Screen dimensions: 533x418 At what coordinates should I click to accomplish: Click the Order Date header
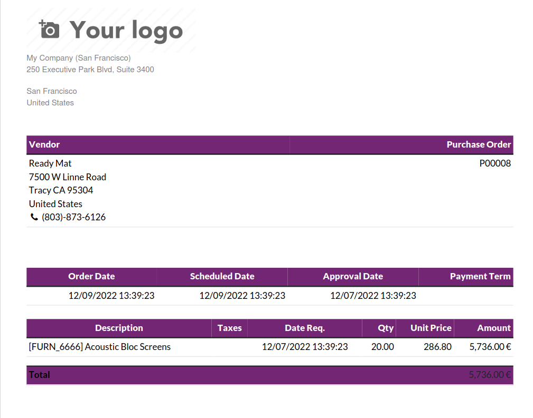(91, 276)
